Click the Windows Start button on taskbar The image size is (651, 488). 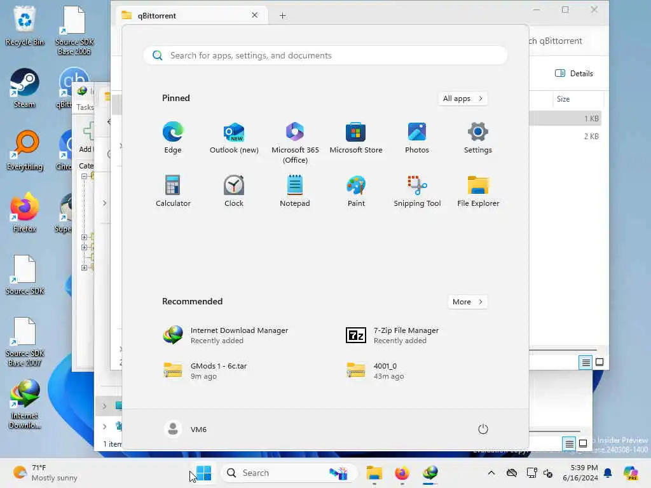click(x=204, y=473)
